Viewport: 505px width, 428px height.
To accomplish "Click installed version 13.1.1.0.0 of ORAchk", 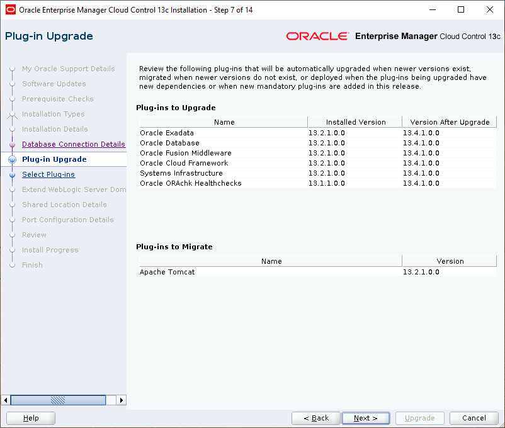I will coord(327,183).
